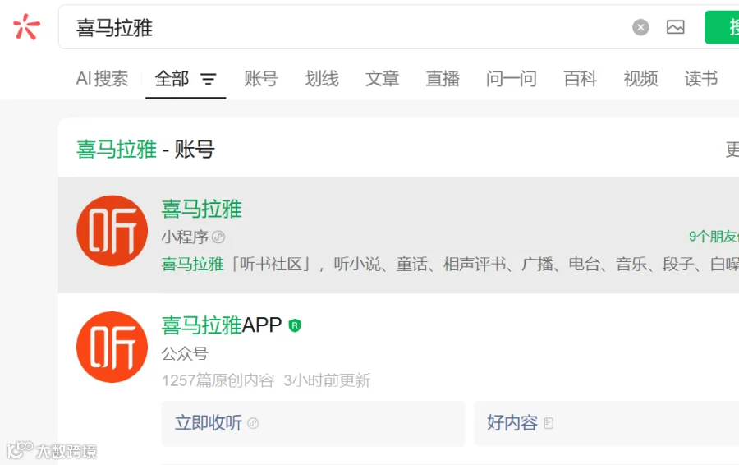Select the 全部 tab
This screenshot has width=739, height=465.
(x=172, y=78)
